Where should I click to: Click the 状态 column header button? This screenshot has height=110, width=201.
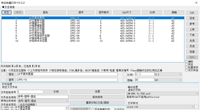point(6,12)
